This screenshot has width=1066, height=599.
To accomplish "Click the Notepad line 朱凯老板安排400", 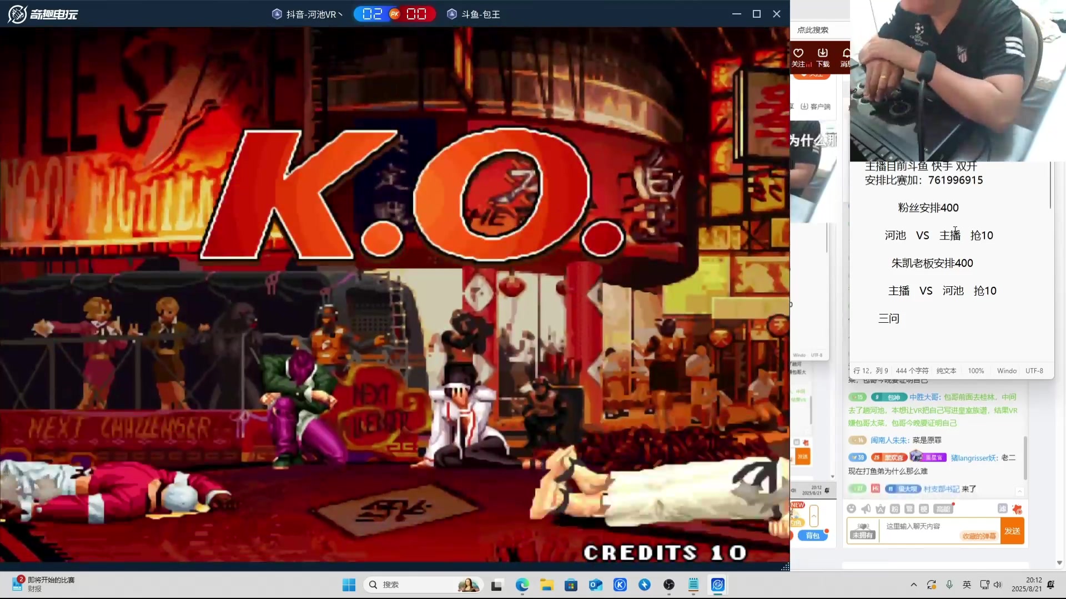I will 932,263.
